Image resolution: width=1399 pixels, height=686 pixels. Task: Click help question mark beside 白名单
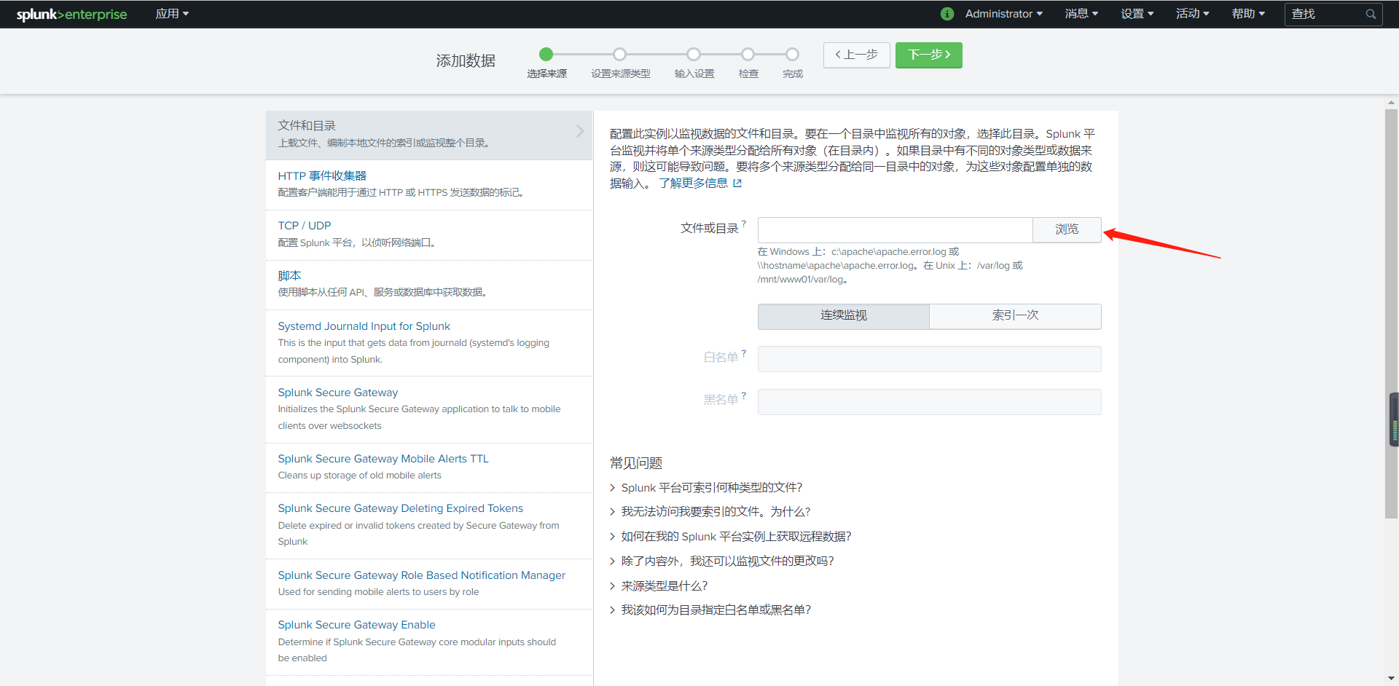(744, 353)
